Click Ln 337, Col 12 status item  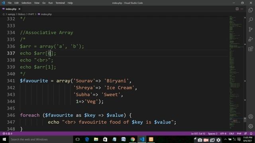tap(198, 133)
